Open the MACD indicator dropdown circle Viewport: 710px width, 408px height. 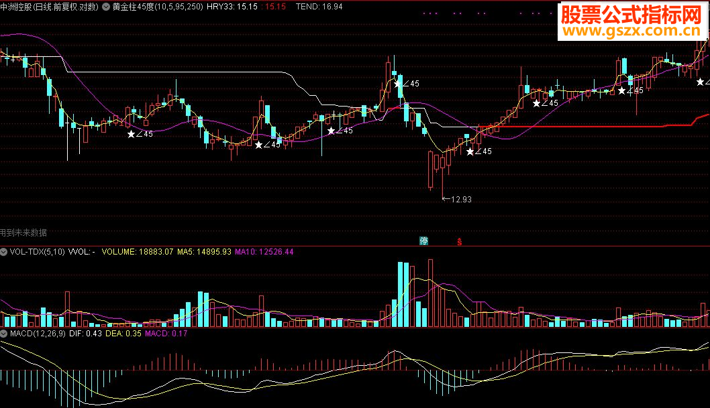3,334
